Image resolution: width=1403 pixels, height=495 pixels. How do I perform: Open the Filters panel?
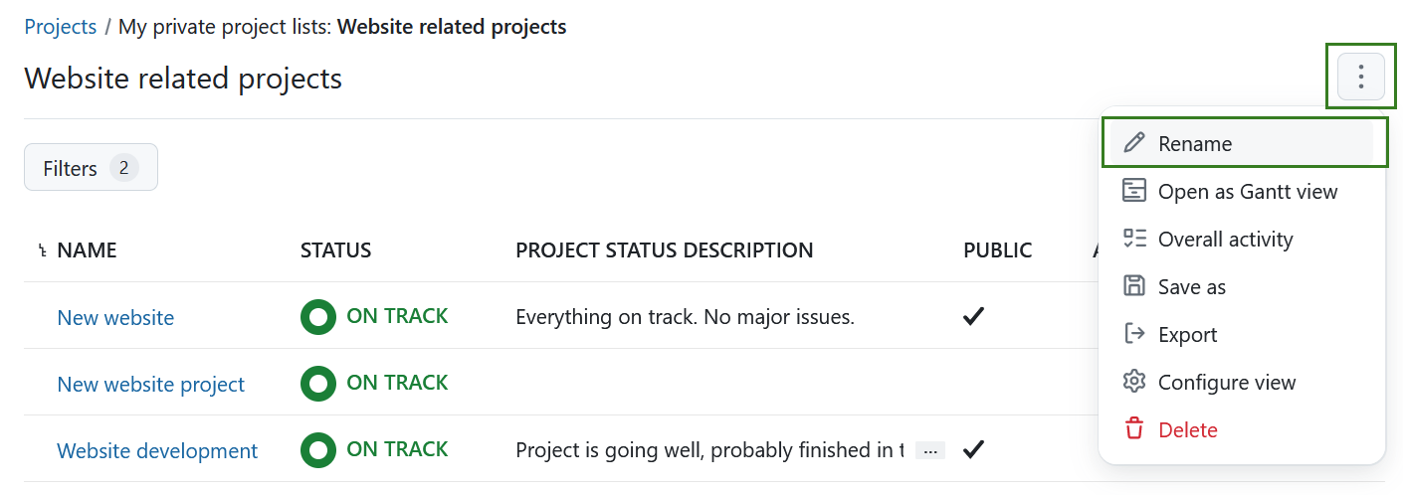click(x=91, y=168)
